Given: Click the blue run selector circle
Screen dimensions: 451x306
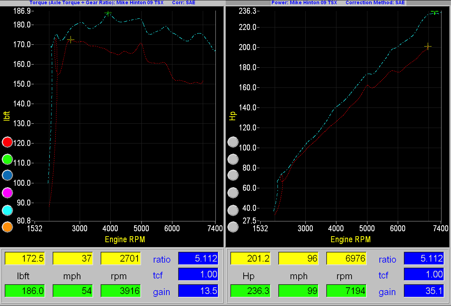Looking at the screenshot, I should tap(7, 176).
